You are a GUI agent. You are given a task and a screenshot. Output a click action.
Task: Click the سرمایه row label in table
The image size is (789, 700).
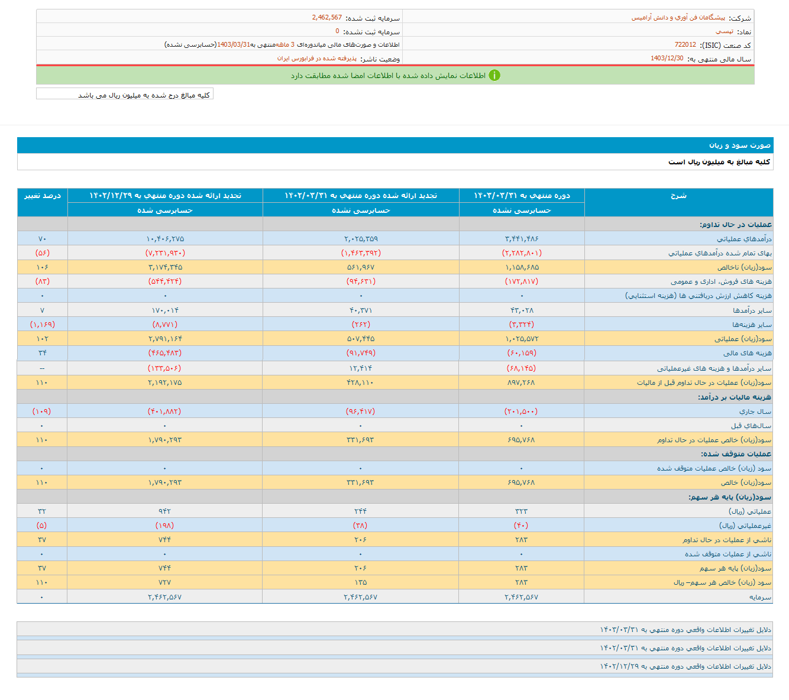[x=760, y=597]
